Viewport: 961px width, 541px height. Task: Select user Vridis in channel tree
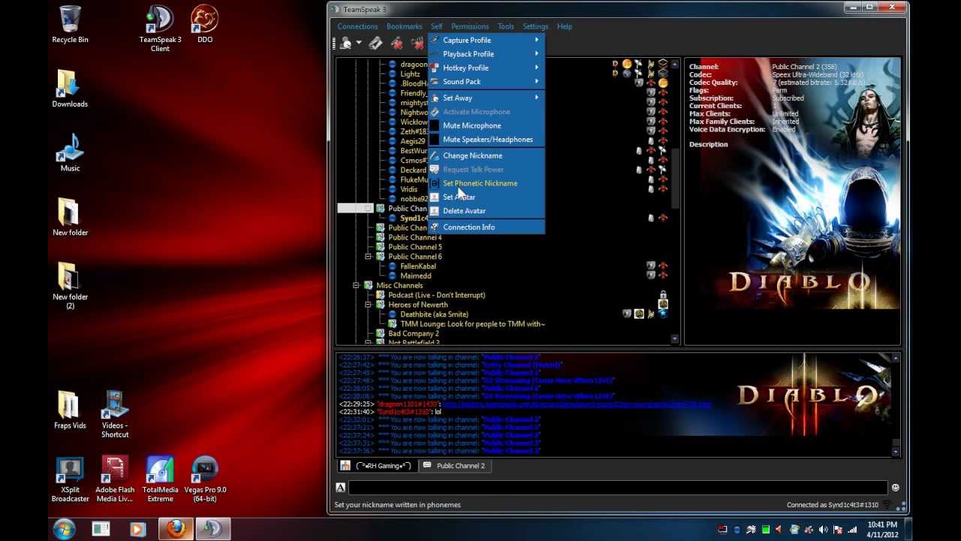pos(409,189)
